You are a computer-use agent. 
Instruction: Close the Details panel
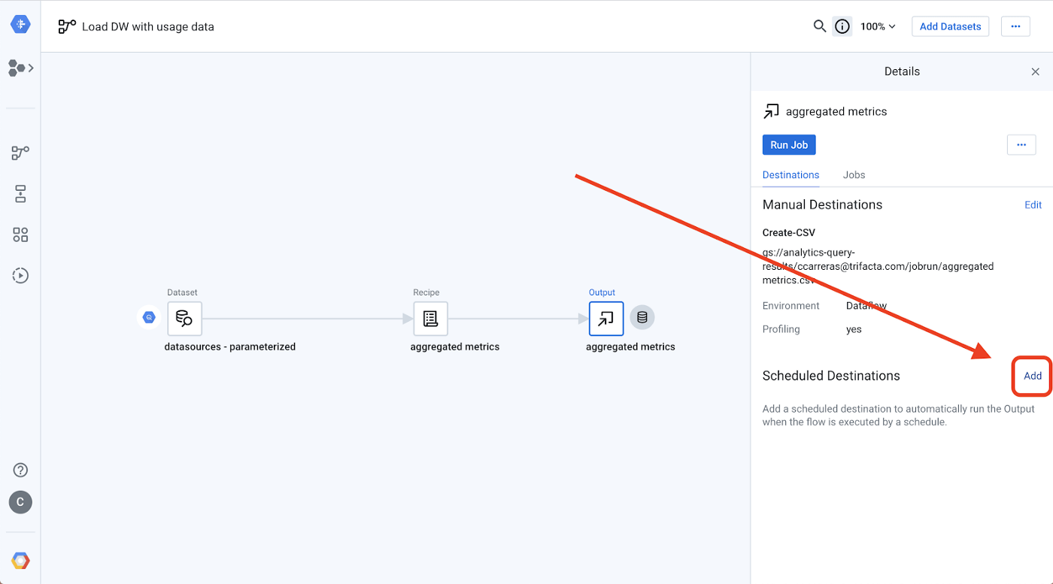coord(1035,71)
